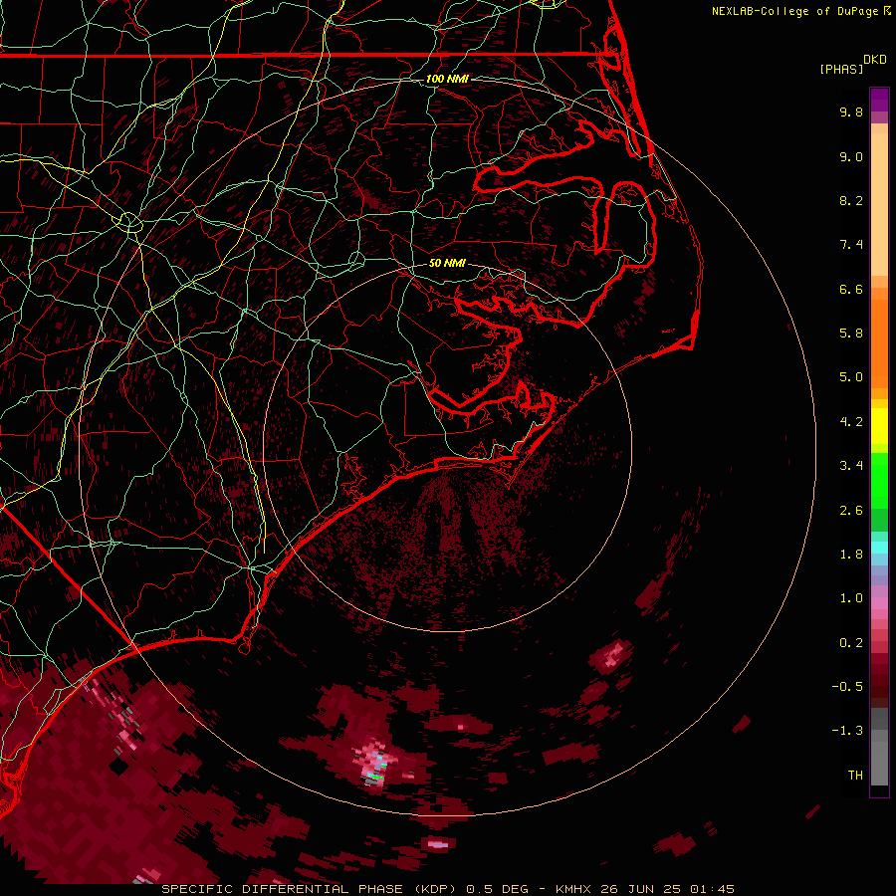Click the -0.5 legend value
The width and height of the screenshot is (896, 896).
click(x=847, y=687)
